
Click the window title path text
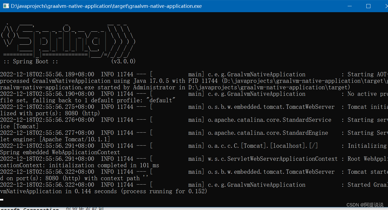(106, 6)
